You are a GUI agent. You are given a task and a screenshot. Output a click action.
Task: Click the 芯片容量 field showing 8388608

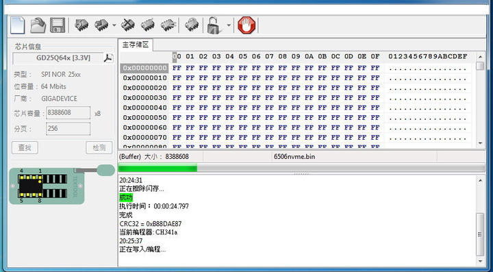68,113
